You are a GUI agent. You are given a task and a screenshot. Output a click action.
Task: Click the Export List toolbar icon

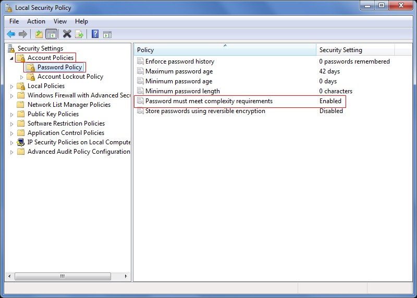click(x=79, y=34)
